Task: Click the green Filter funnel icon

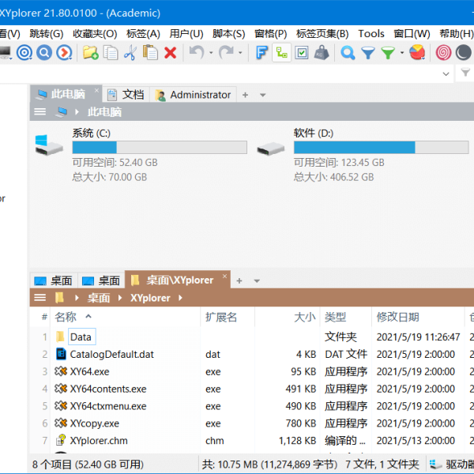Action: point(388,53)
